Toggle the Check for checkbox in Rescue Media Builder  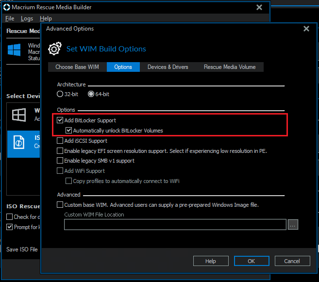[x=9, y=217]
